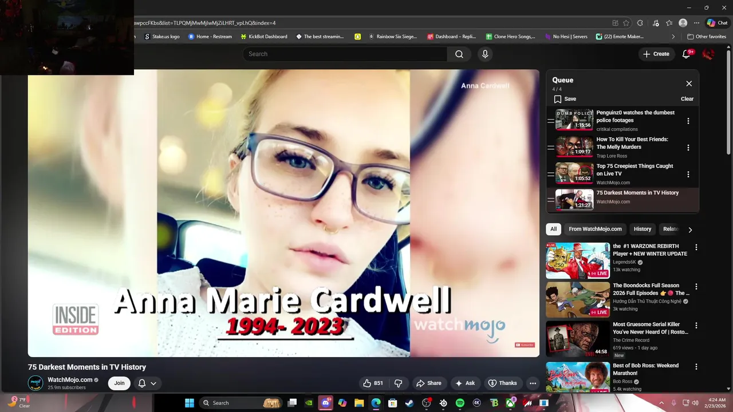This screenshot has width=733, height=412.
Task: Open options for Melly Murders queue item
Action: coord(688,148)
